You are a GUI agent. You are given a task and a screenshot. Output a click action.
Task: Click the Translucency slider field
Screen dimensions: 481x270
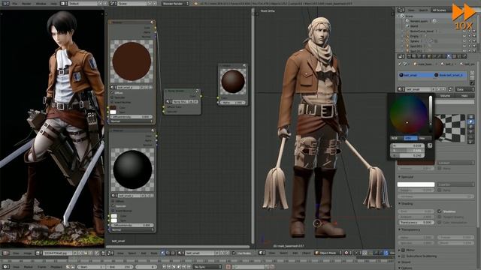pyautogui.click(x=416, y=223)
